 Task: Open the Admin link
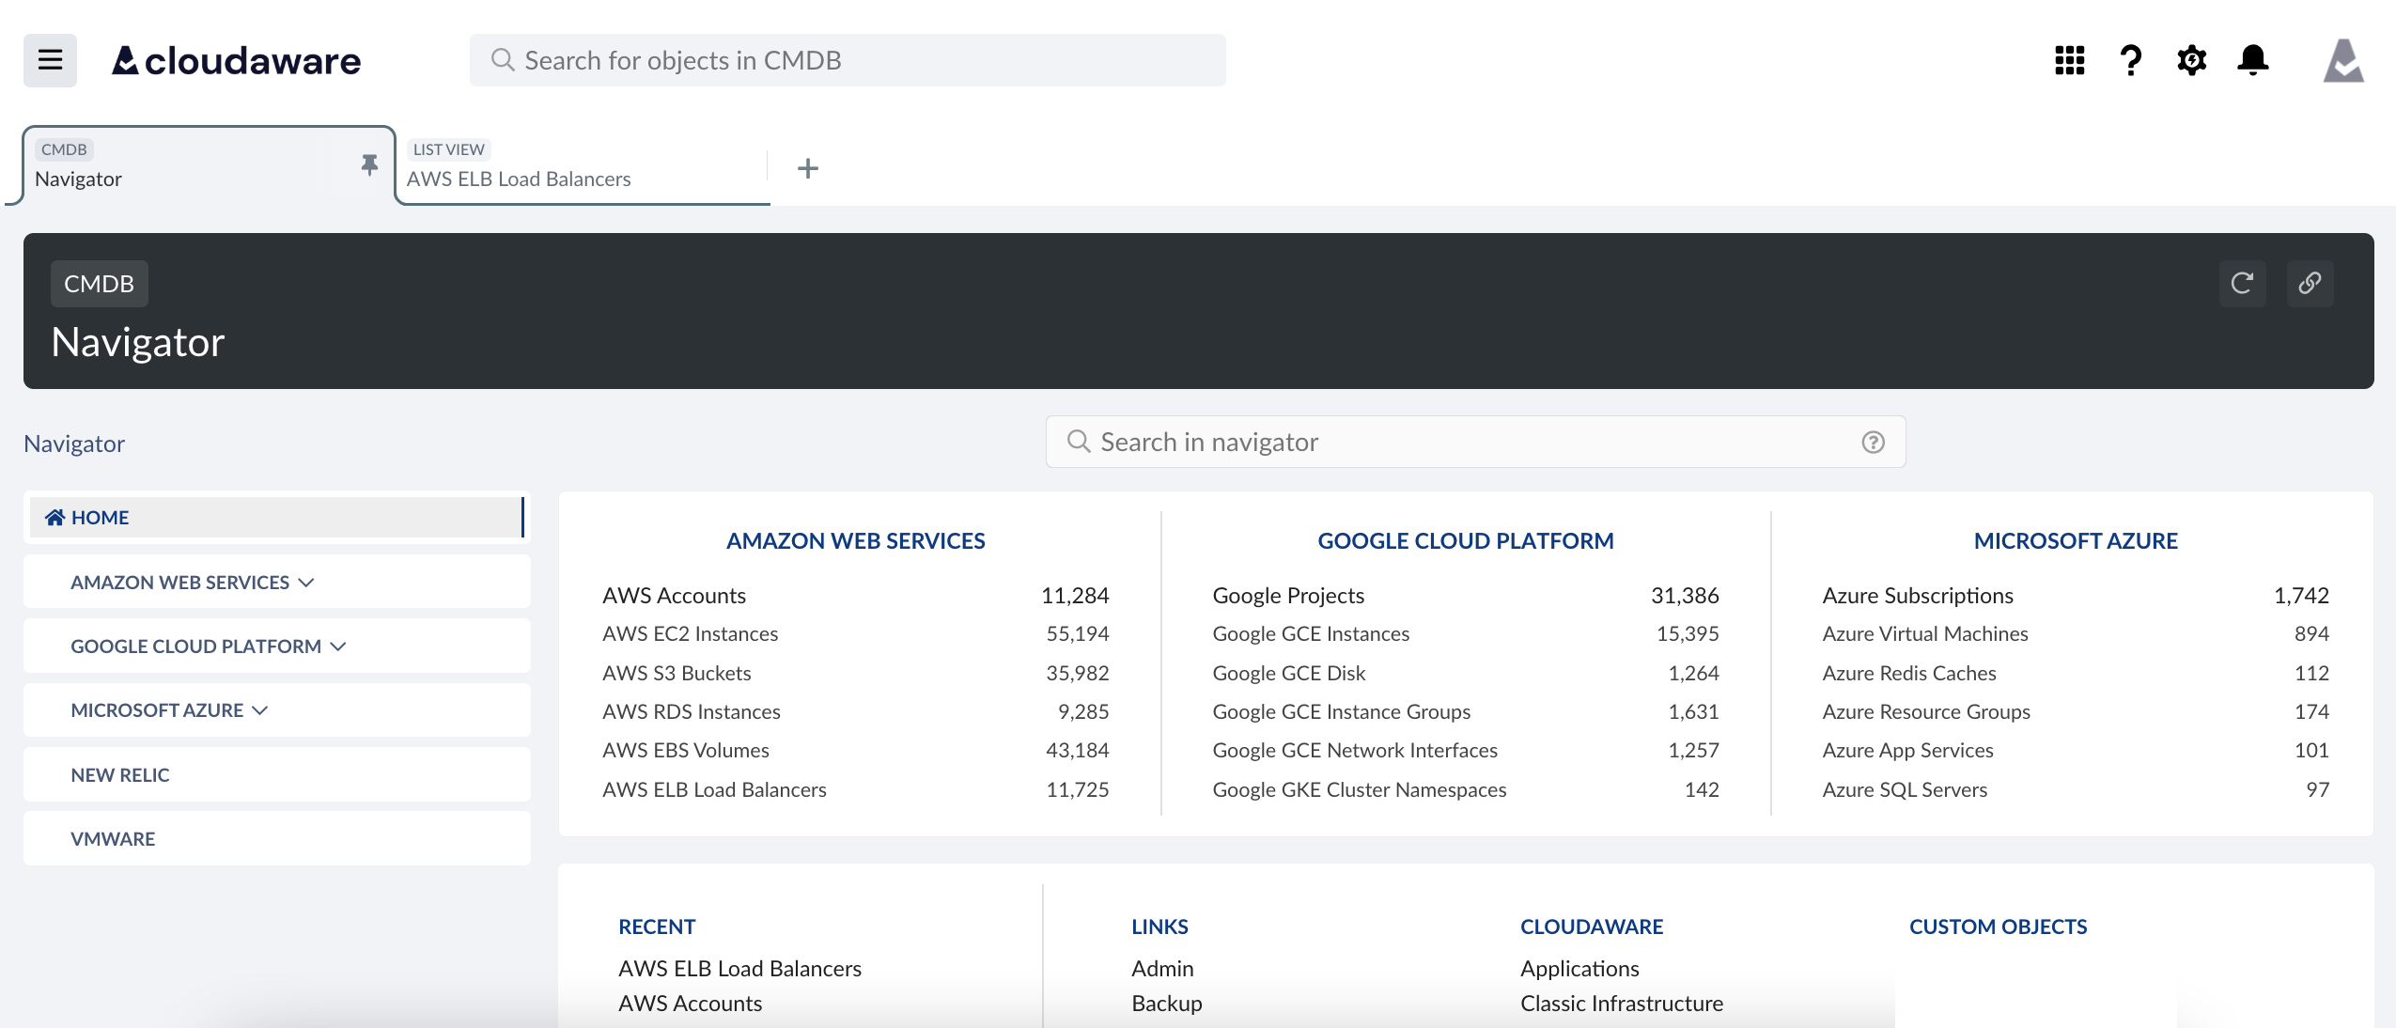tap(1162, 968)
